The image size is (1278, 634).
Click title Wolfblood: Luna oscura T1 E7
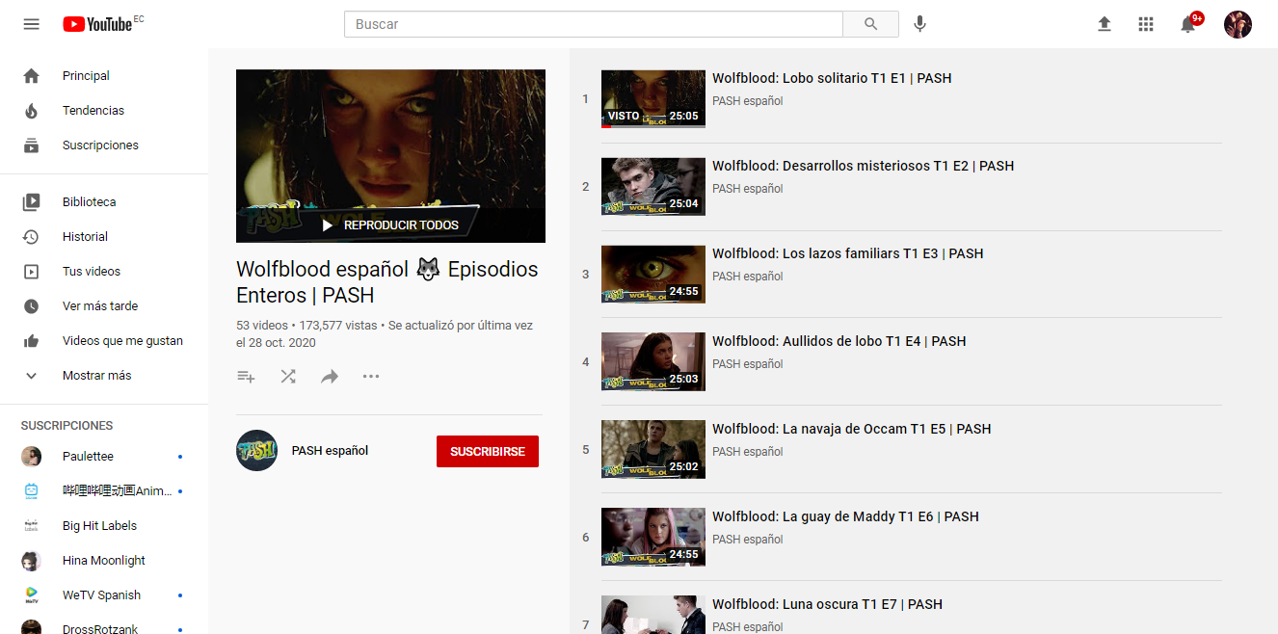(827, 605)
